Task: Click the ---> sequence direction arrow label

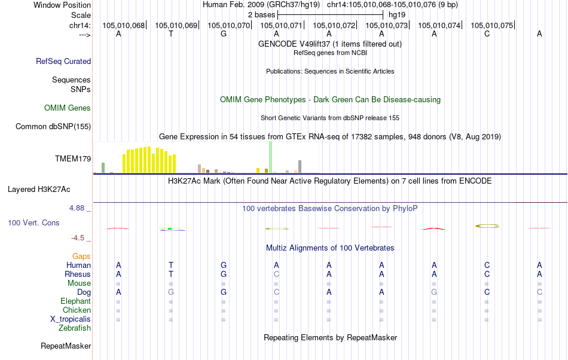Action: [84, 35]
